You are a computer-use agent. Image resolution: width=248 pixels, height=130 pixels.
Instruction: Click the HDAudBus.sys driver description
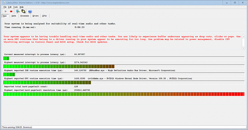[132, 70]
